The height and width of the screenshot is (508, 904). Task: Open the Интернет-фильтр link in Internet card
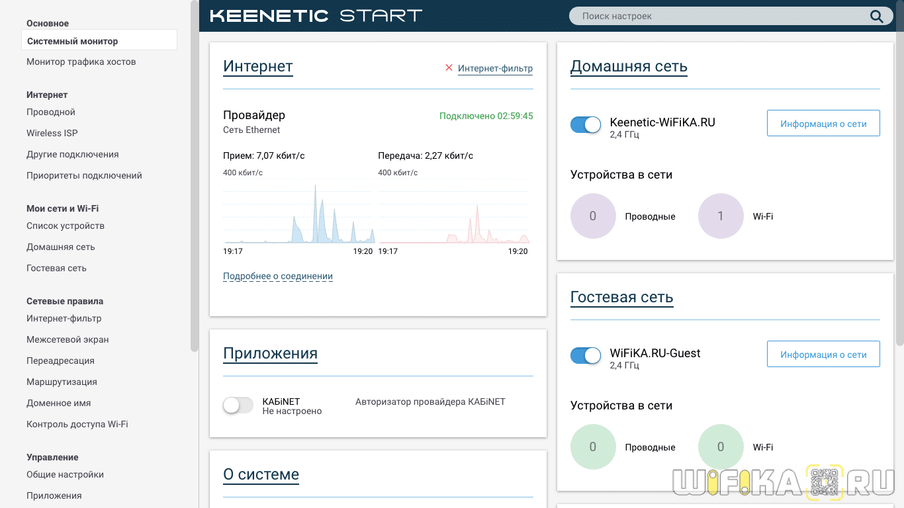pyautogui.click(x=495, y=68)
